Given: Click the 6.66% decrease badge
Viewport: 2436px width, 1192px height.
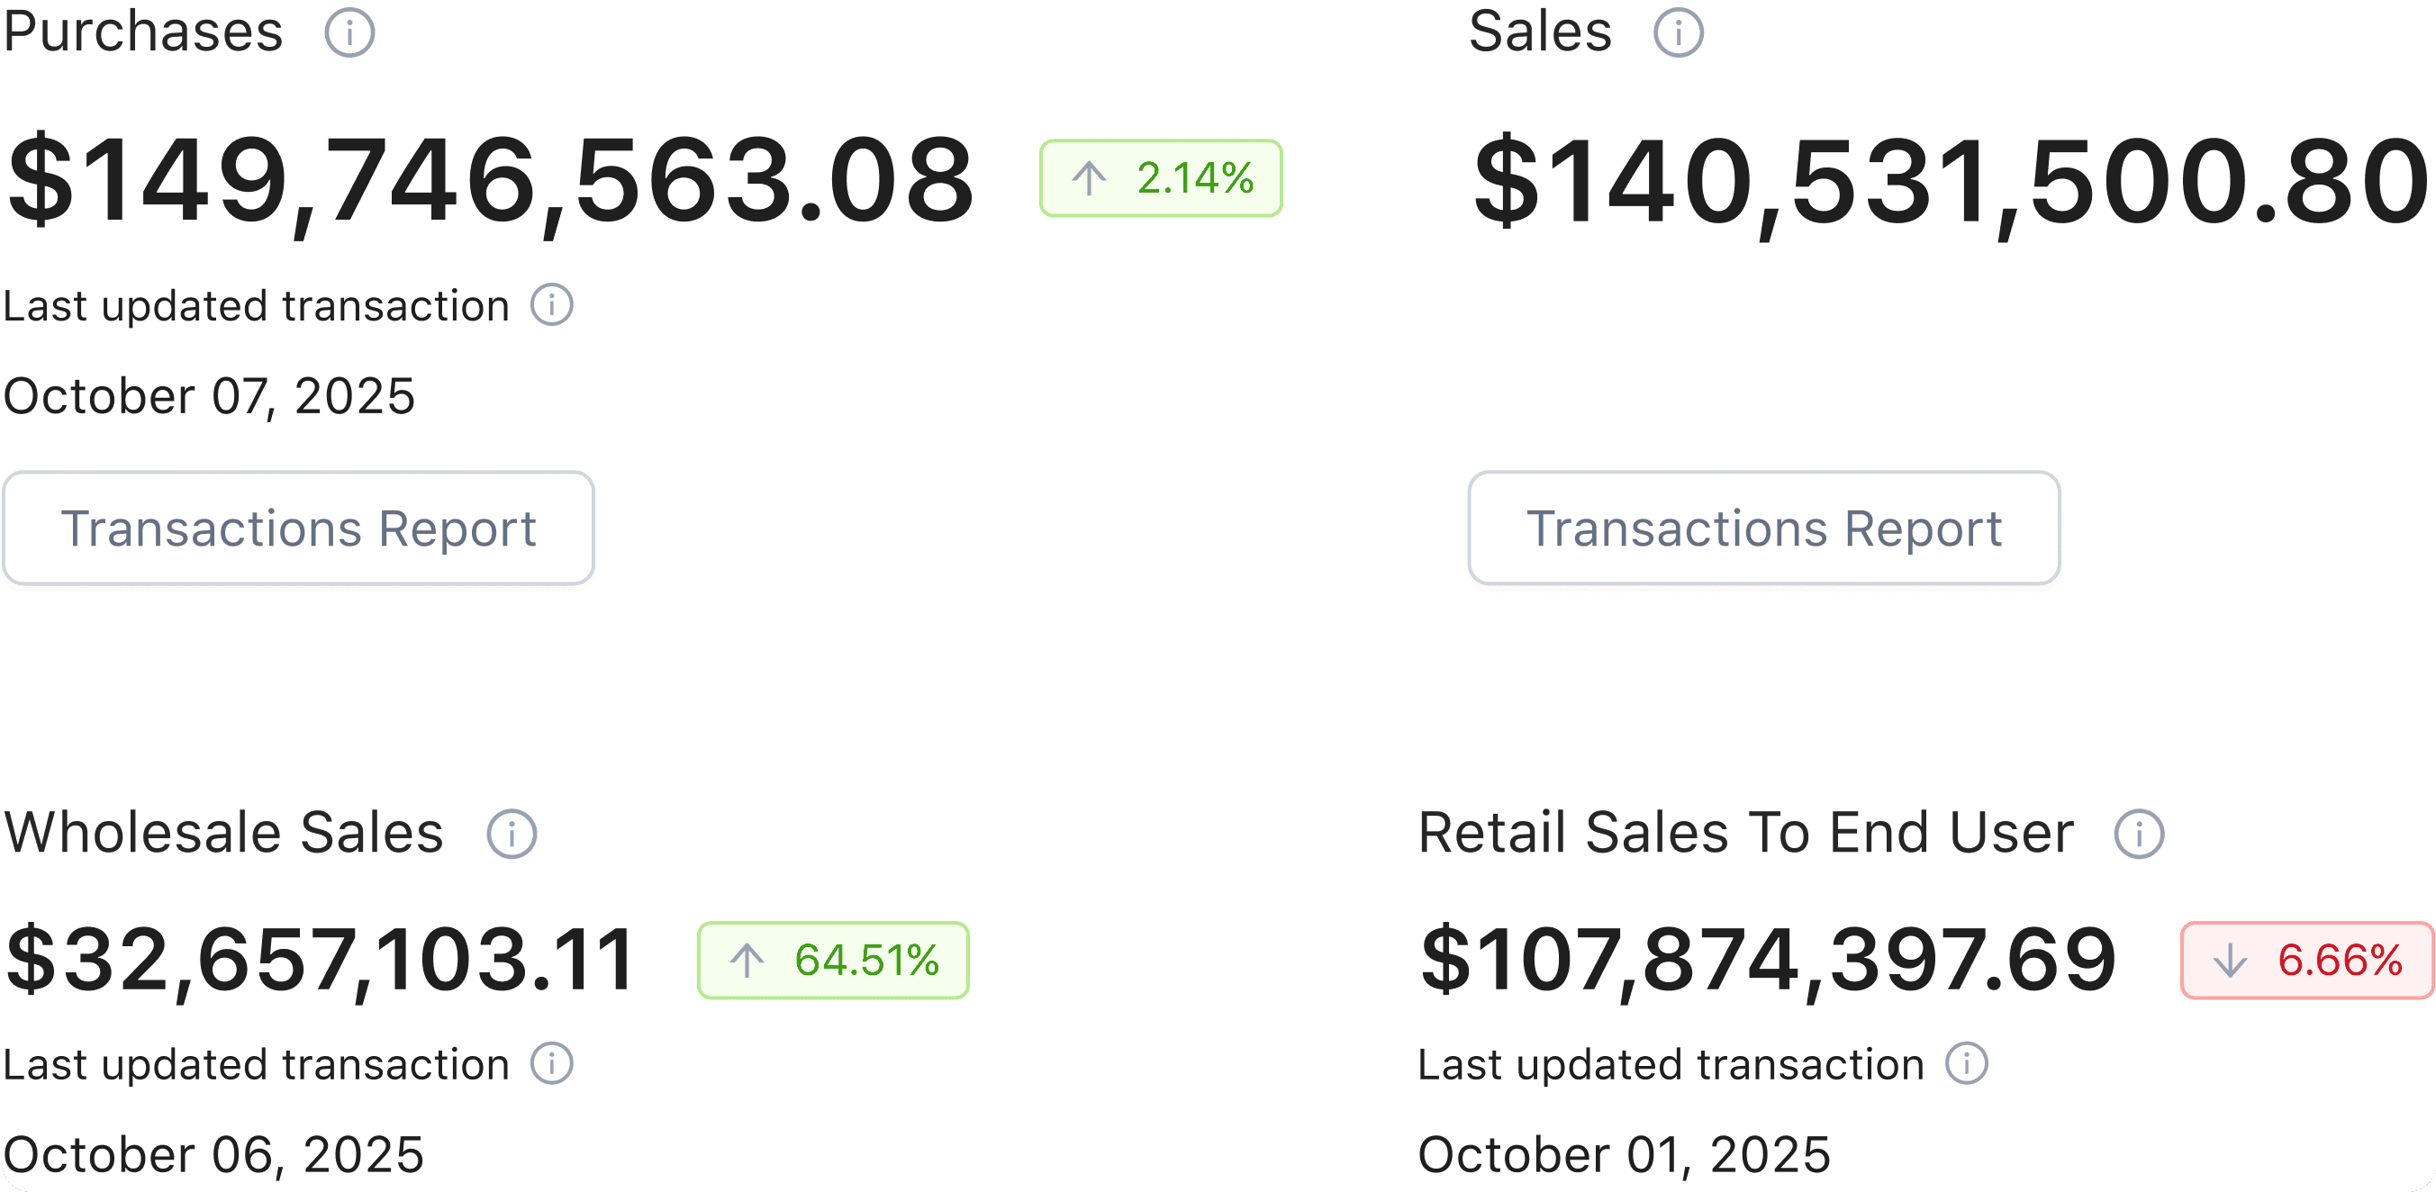Looking at the screenshot, I should [2306, 961].
